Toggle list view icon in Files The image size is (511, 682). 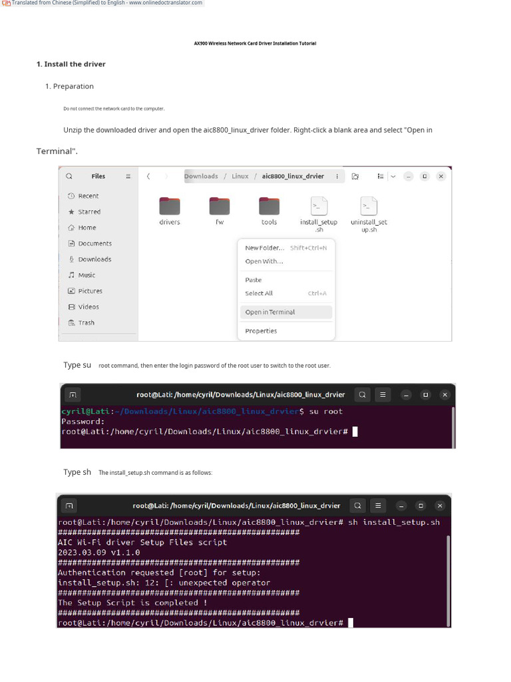pyautogui.click(x=380, y=176)
